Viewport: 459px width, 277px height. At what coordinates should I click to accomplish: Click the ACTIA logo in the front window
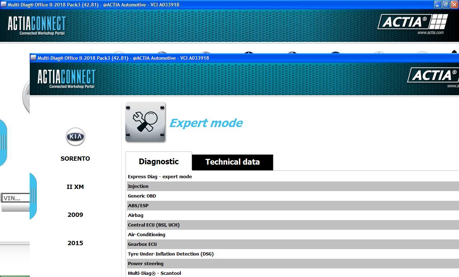pos(433,76)
